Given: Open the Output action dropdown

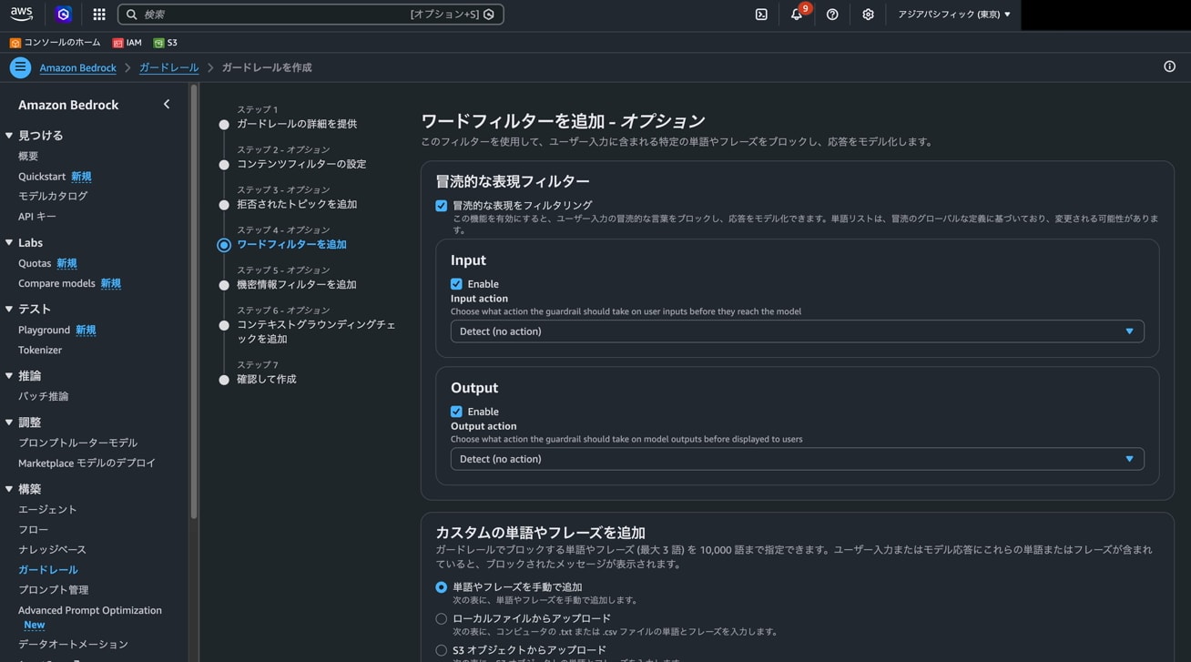Looking at the screenshot, I should [x=797, y=459].
